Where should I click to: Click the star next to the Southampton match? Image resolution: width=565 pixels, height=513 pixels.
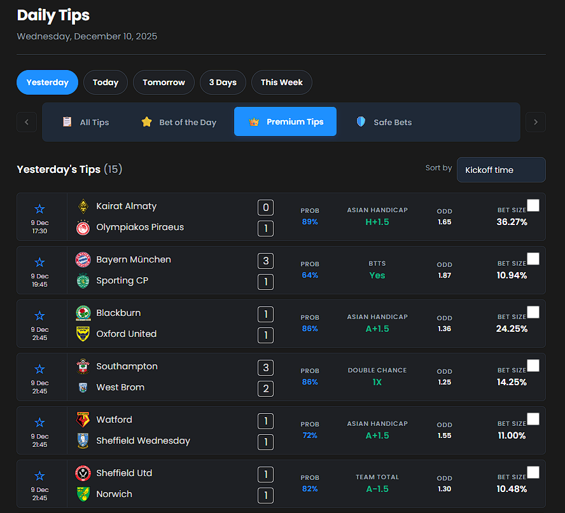(x=40, y=368)
